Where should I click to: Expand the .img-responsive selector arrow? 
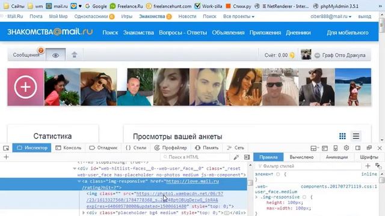pyautogui.click(x=256, y=197)
